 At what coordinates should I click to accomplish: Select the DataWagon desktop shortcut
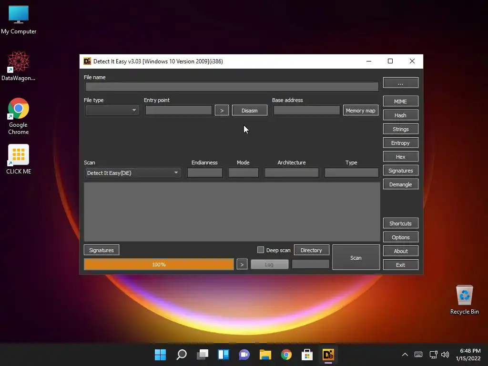click(19, 66)
